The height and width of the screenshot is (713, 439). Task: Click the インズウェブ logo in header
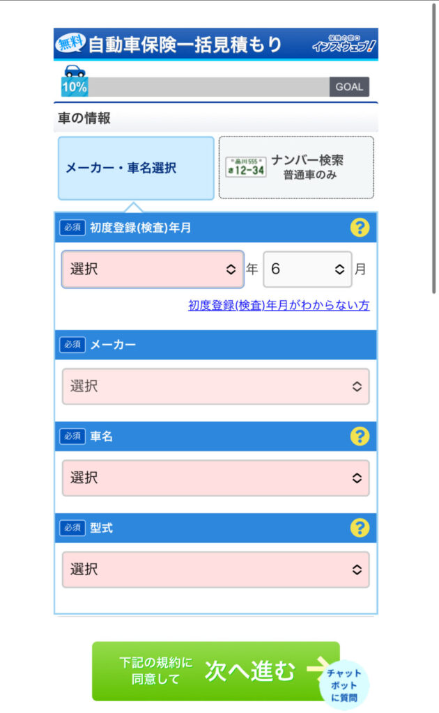tap(344, 44)
